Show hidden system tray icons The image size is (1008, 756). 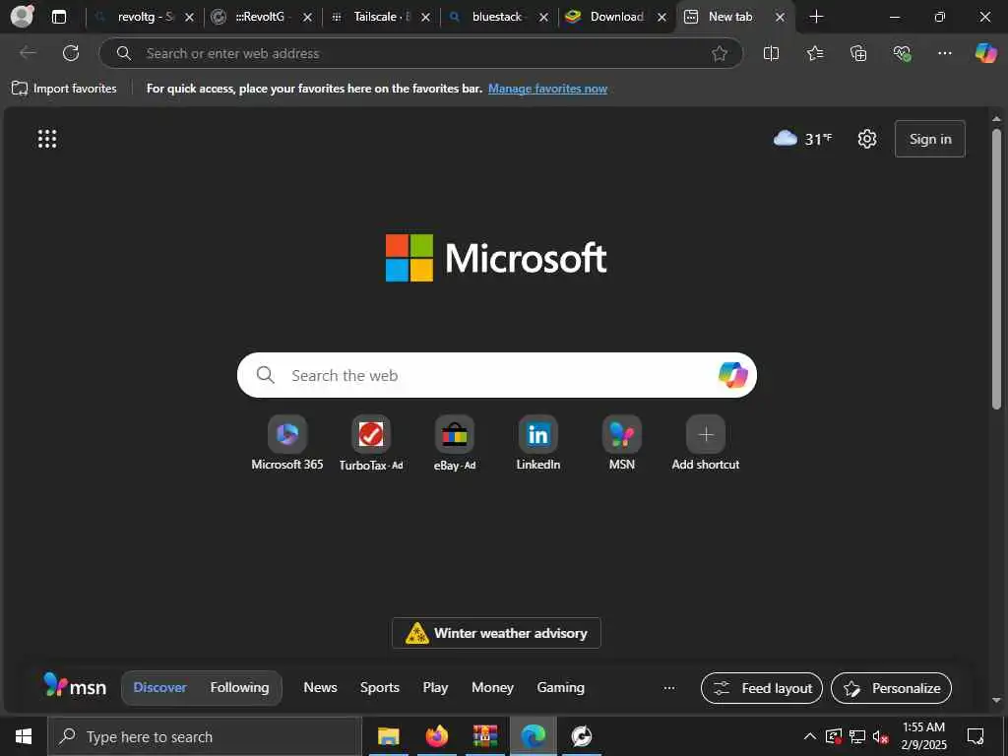[810, 736]
